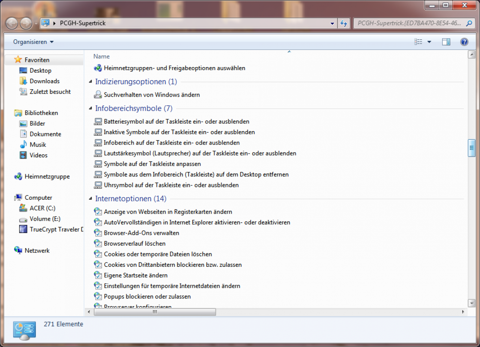The height and width of the screenshot is (347, 480).
Task: Select Eigene Startseite ändern
Action: 136,275
